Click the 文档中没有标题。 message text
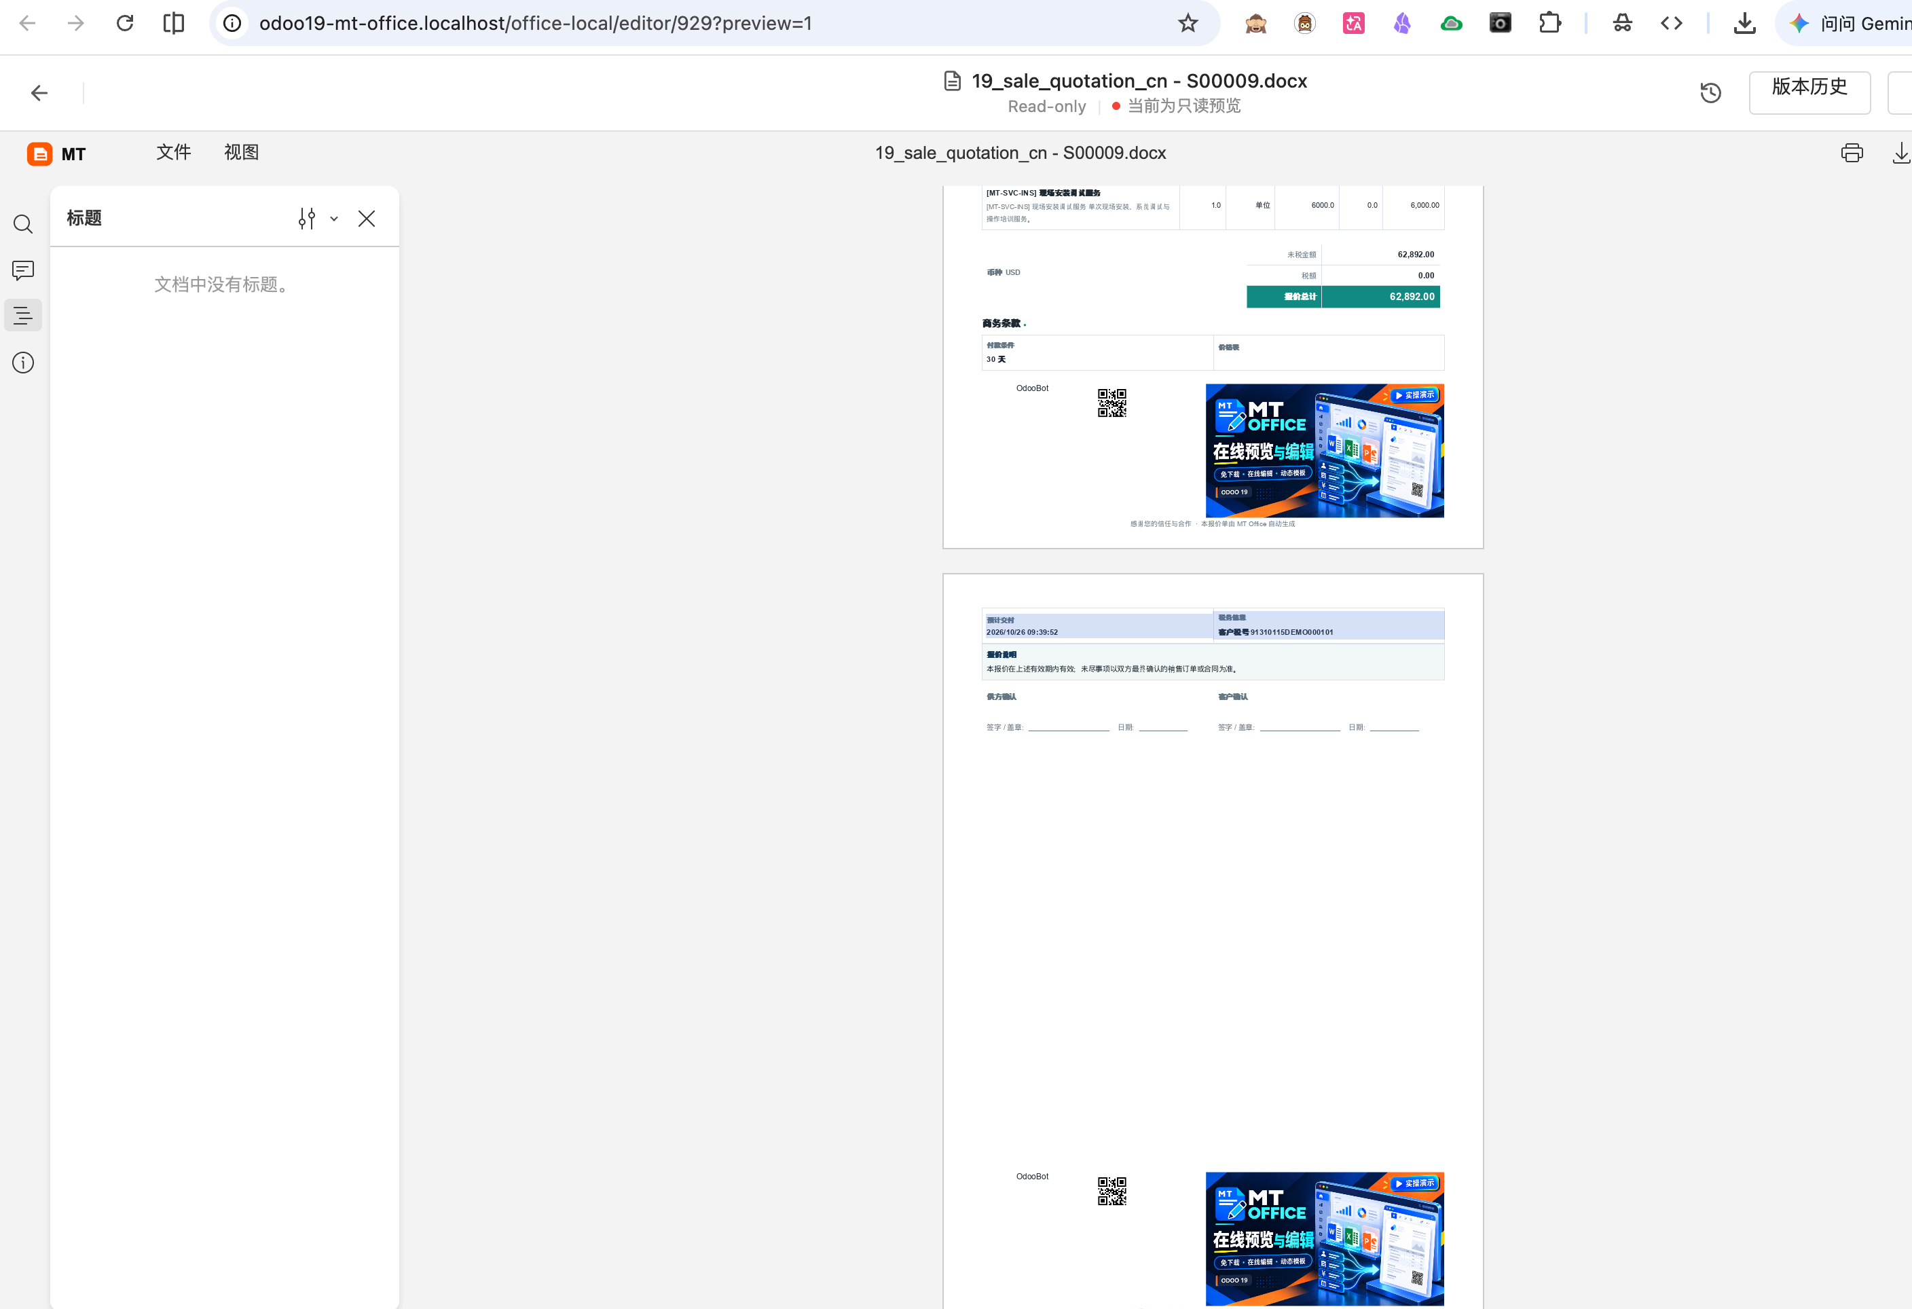The image size is (1912, 1309). pyautogui.click(x=221, y=284)
